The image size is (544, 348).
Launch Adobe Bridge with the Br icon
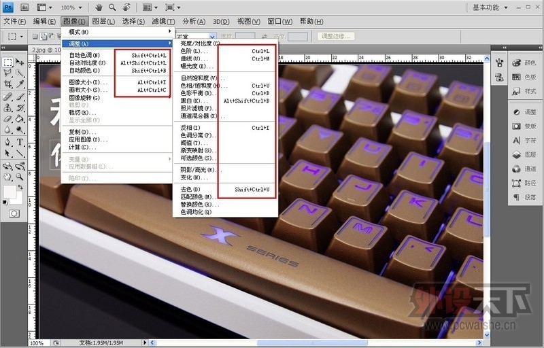[24, 7]
